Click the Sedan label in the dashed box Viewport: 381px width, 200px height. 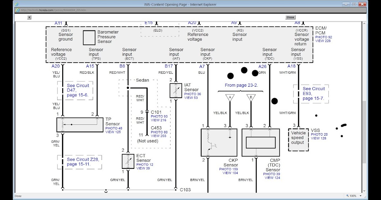point(142,80)
